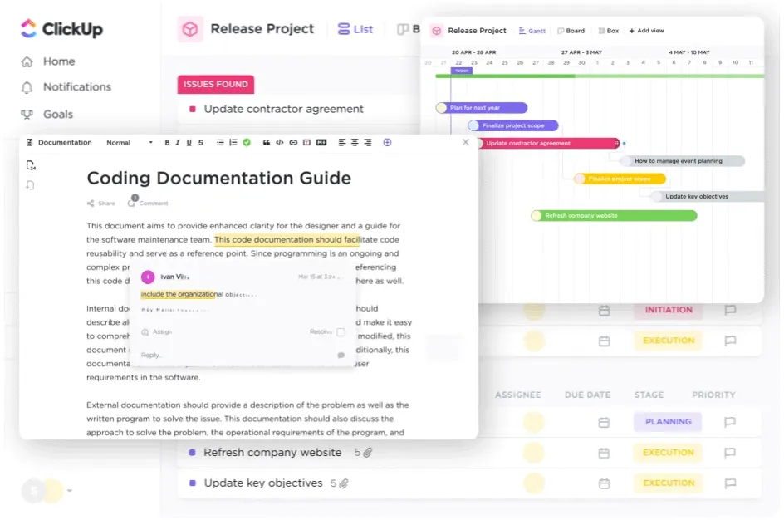Open Update contractor agreement task in list

click(x=283, y=109)
